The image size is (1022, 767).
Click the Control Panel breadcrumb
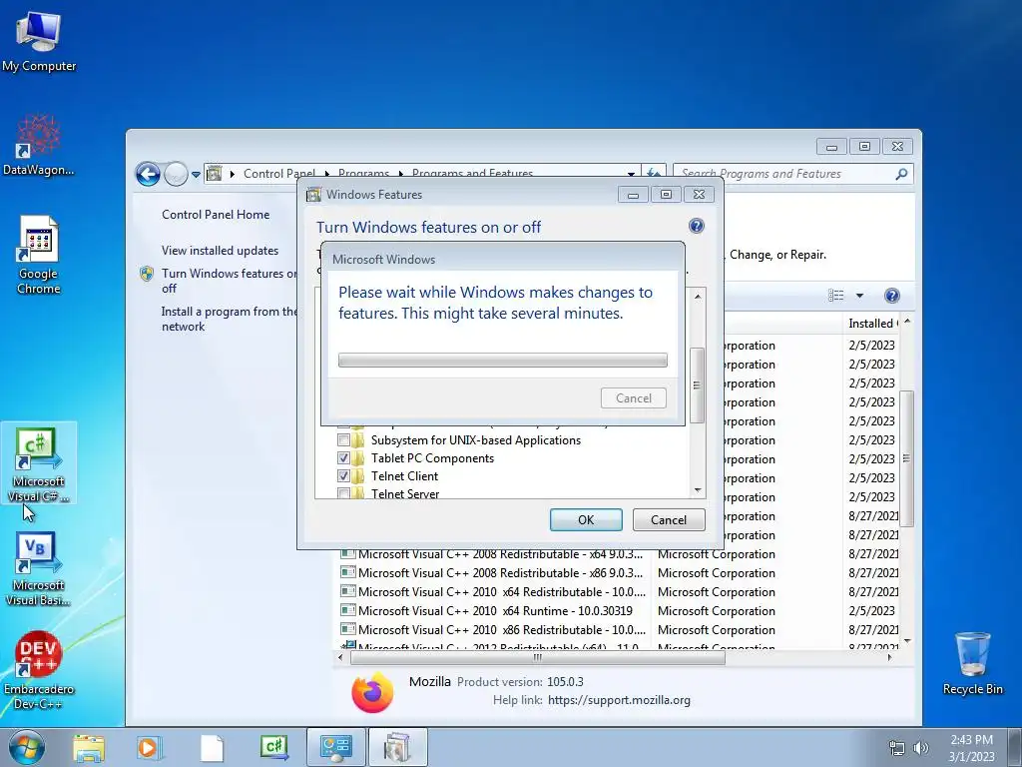tap(279, 174)
